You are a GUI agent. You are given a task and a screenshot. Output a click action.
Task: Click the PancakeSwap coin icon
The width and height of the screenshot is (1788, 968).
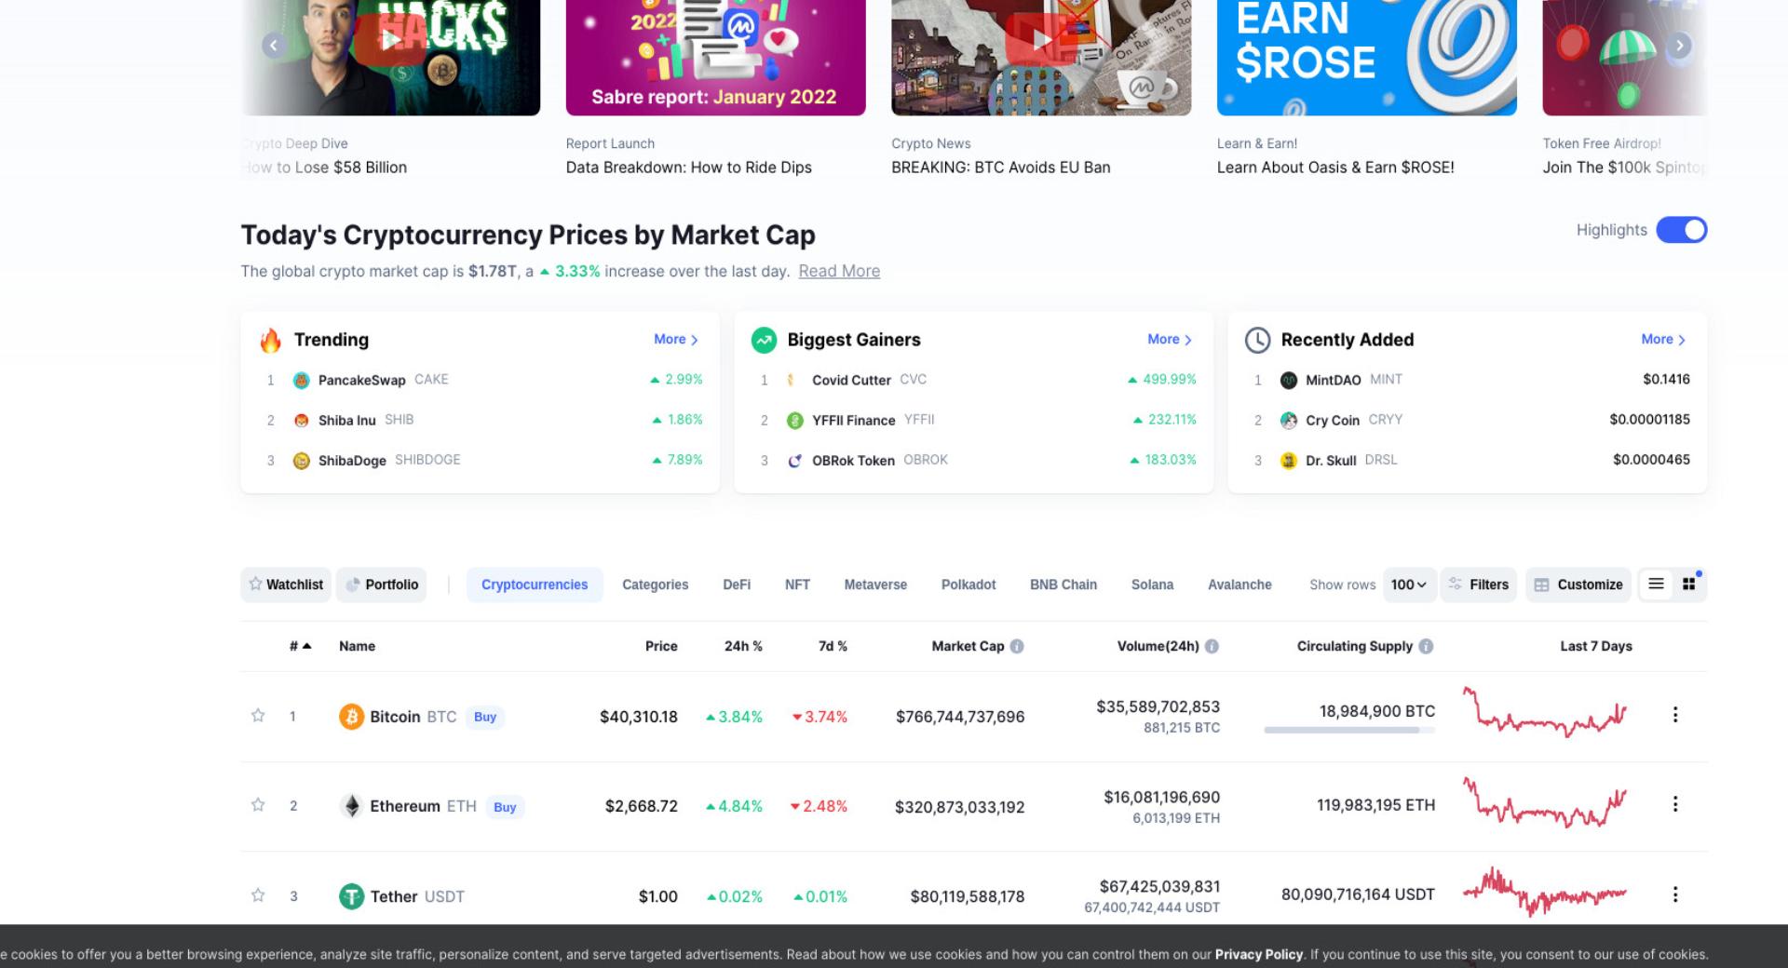(301, 380)
